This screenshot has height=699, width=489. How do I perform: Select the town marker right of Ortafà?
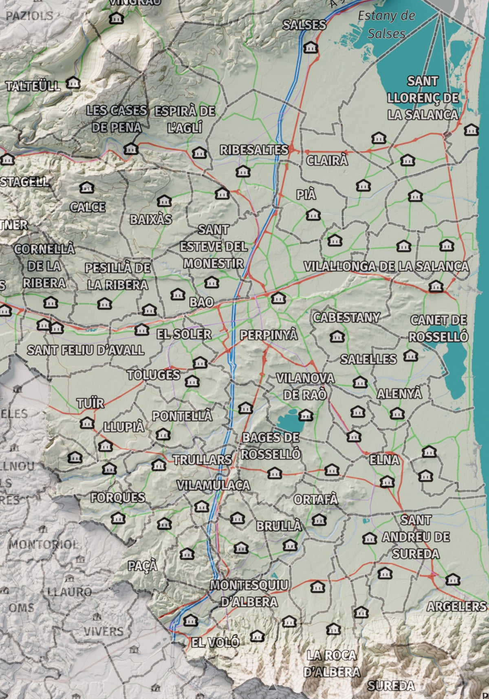[x=319, y=520]
